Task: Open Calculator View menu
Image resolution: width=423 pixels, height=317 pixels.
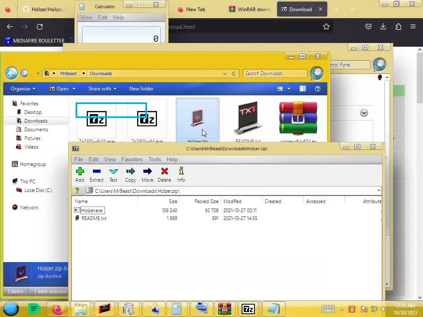Action: 86,17
